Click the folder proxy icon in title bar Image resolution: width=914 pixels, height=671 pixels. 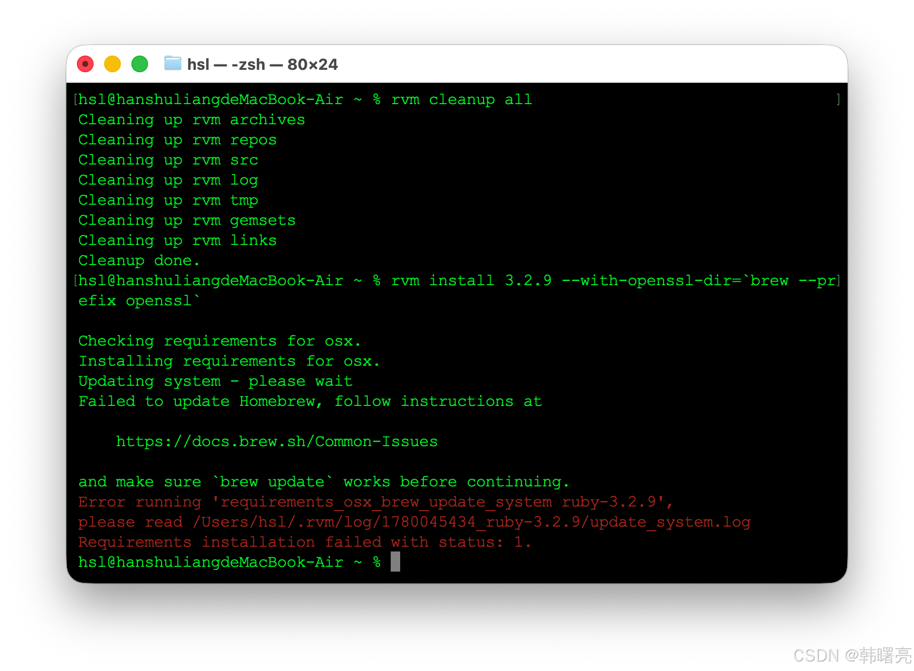point(172,63)
